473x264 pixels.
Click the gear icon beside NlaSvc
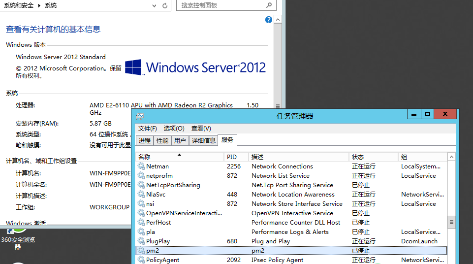tap(141, 194)
